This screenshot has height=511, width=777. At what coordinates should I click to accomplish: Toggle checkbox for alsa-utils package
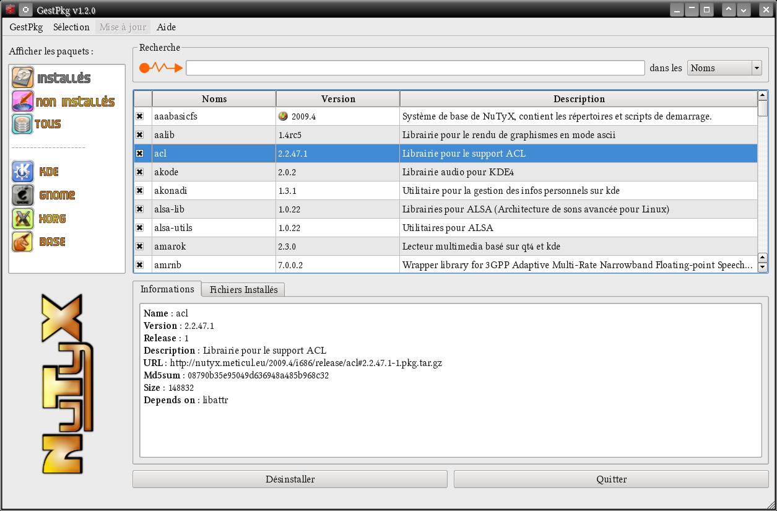click(140, 227)
